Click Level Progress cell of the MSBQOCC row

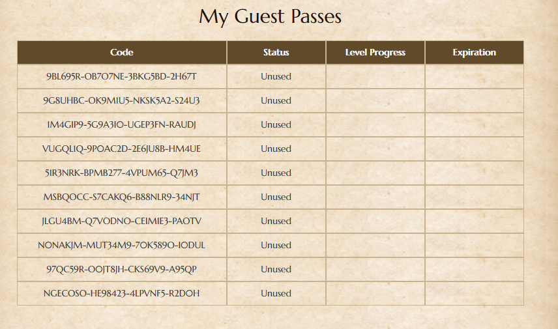(375, 197)
